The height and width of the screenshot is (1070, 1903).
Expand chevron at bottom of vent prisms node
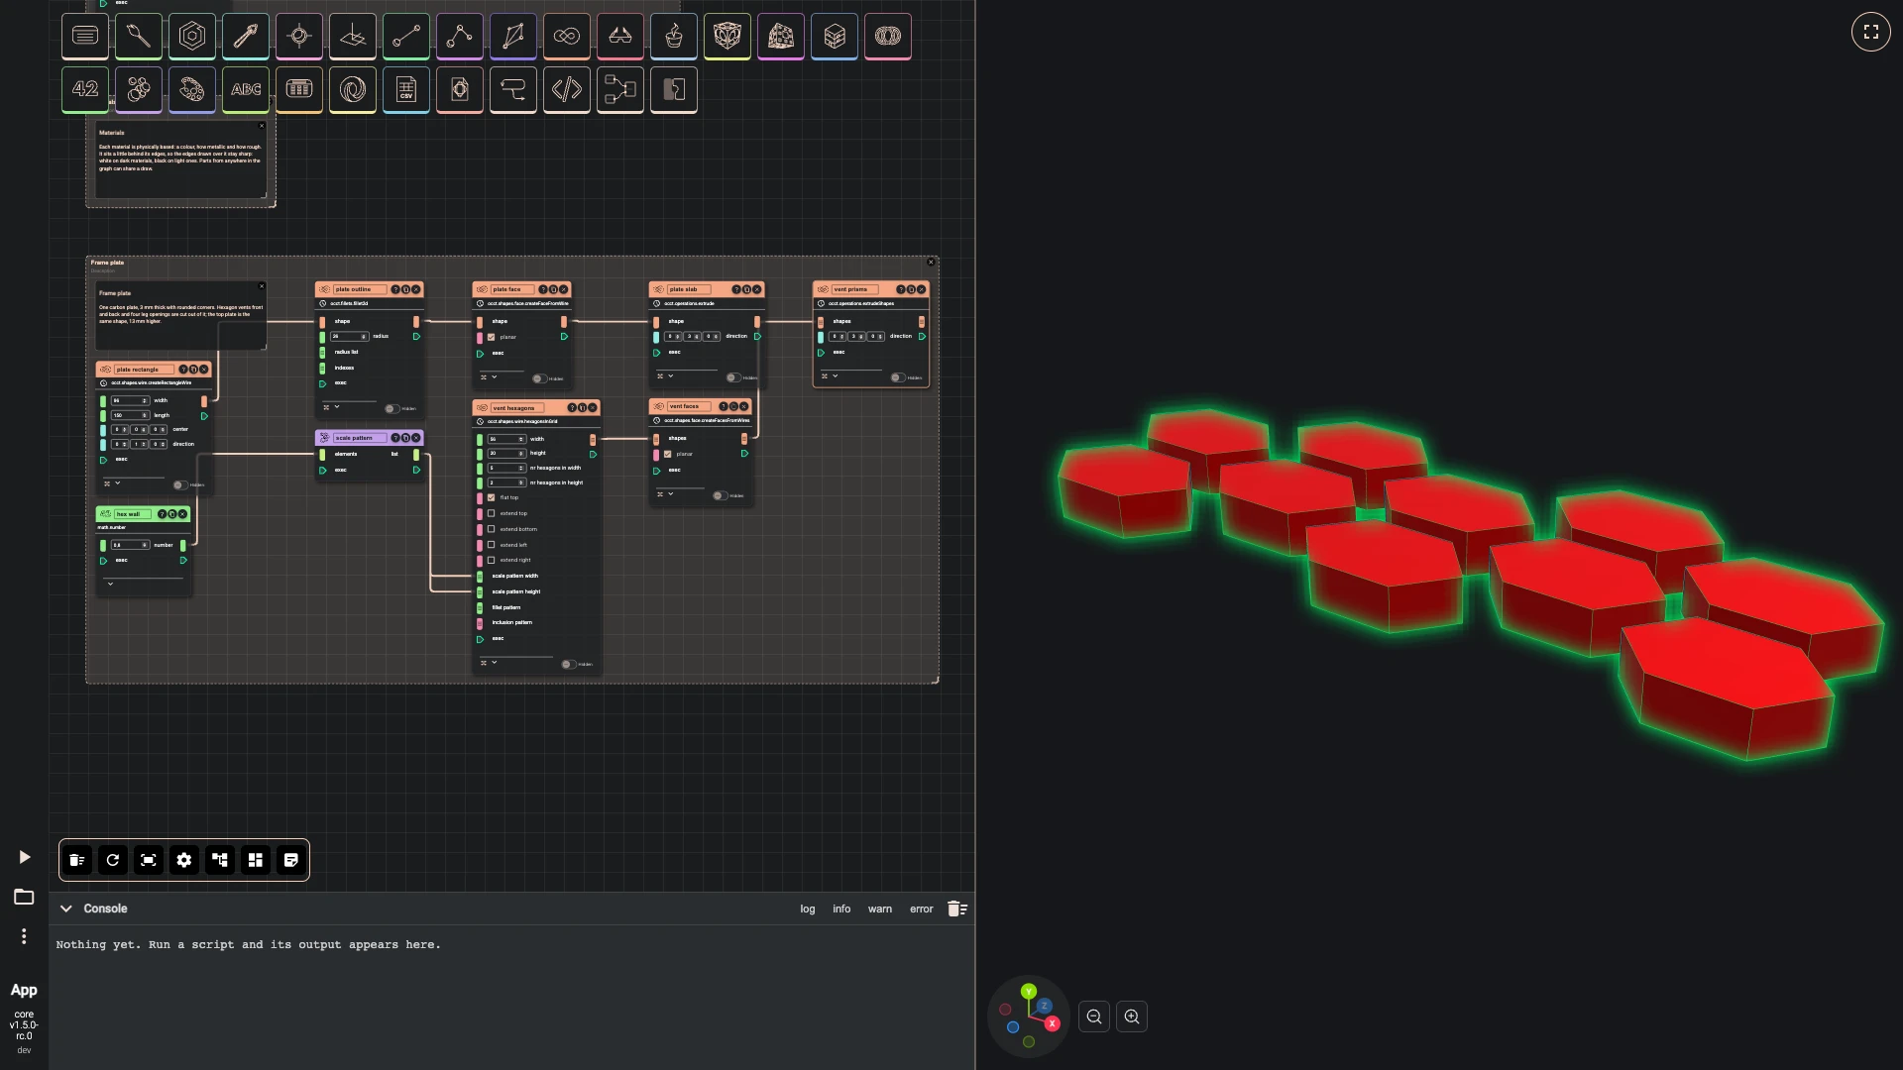[x=836, y=375]
